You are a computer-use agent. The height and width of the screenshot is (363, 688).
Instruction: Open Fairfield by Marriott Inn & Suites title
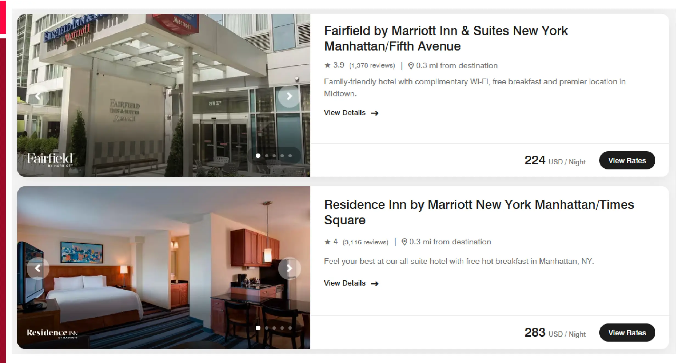coord(446,38)
